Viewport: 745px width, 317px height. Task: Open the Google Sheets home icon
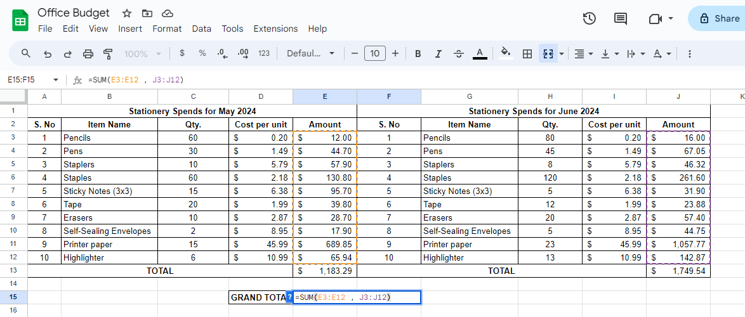20,20
